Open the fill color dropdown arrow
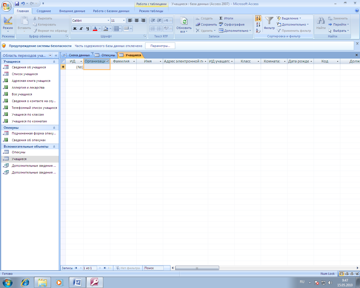The width and height of the screenshot is (360, 288). coord(111,29)
